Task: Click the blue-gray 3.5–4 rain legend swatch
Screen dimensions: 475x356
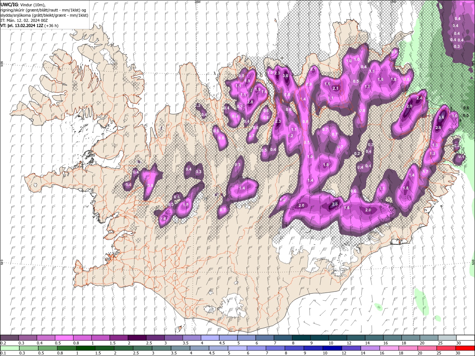Action: [180, 348]
